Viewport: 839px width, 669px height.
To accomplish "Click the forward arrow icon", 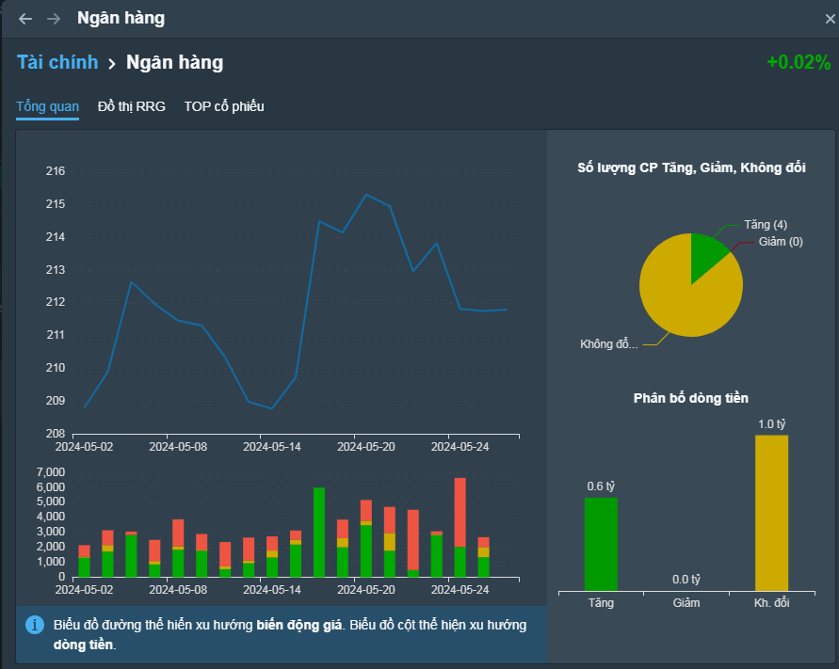I will [x=54, y=19].
